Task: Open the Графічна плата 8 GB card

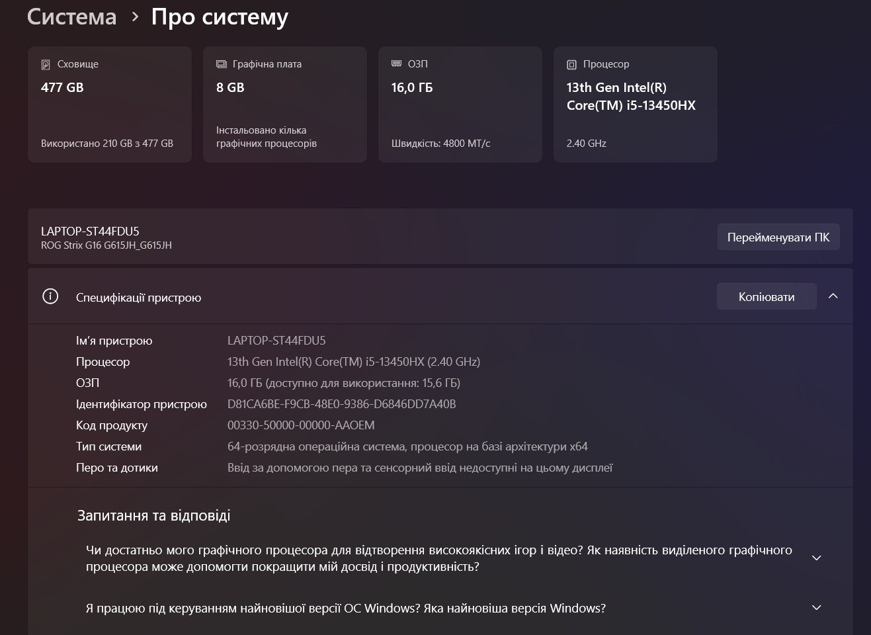Action: click(285, 105)
